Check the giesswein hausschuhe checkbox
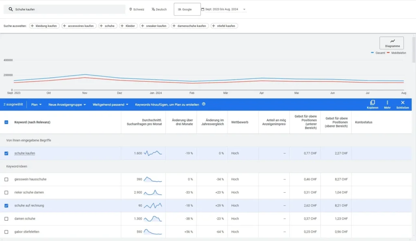The height and width of the screenshot is (241, 416). pyautogui.click(x=6, y=179)
